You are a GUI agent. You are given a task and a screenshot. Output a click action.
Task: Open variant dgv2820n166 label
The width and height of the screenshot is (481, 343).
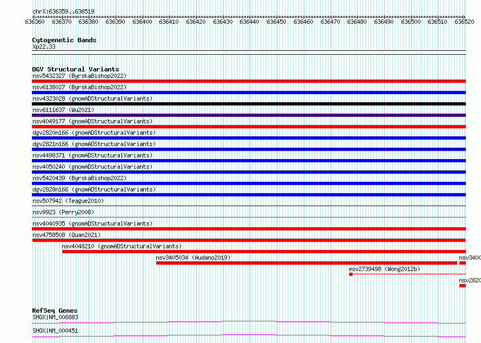(94, 133)
